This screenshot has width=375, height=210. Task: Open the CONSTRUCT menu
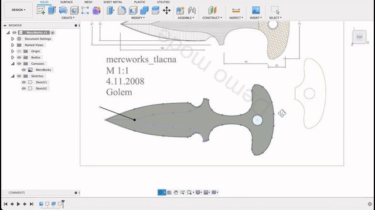pyautogui.click(x=212, y=18)
